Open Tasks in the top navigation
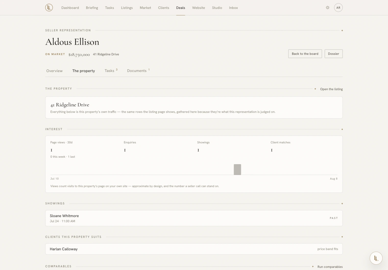 pos(109,8)
